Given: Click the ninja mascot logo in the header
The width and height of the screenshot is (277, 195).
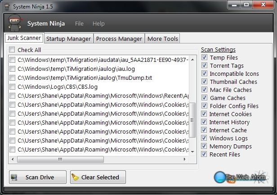Looking at the screenshot, I should pos(15,23).
